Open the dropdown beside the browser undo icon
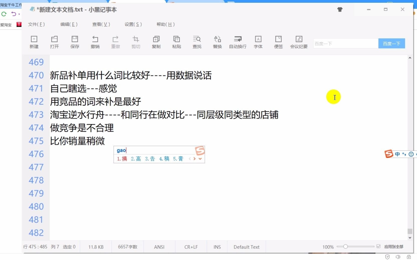The image size is (417, 260). [x=19, y=14]
